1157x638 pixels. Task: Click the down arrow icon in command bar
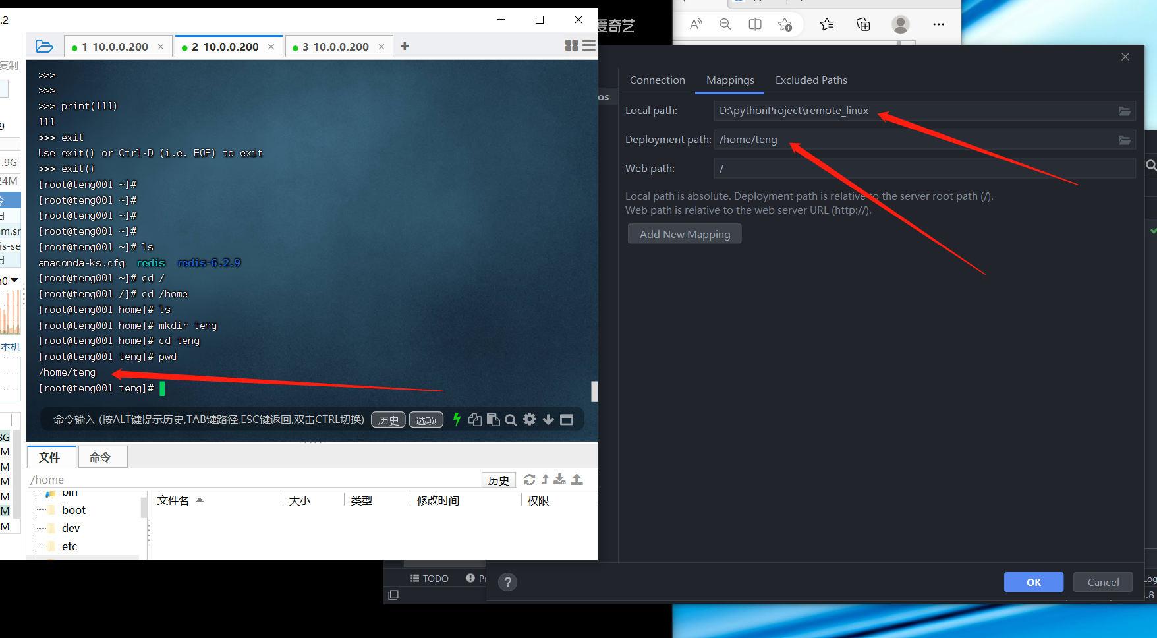click(548, 419)
